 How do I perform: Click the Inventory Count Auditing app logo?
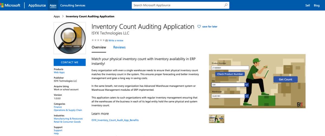70,38
